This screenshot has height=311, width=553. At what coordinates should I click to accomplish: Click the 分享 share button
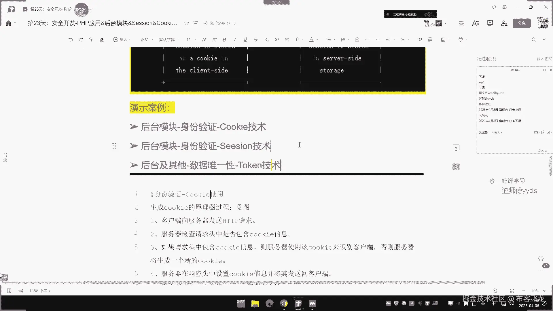522,23
